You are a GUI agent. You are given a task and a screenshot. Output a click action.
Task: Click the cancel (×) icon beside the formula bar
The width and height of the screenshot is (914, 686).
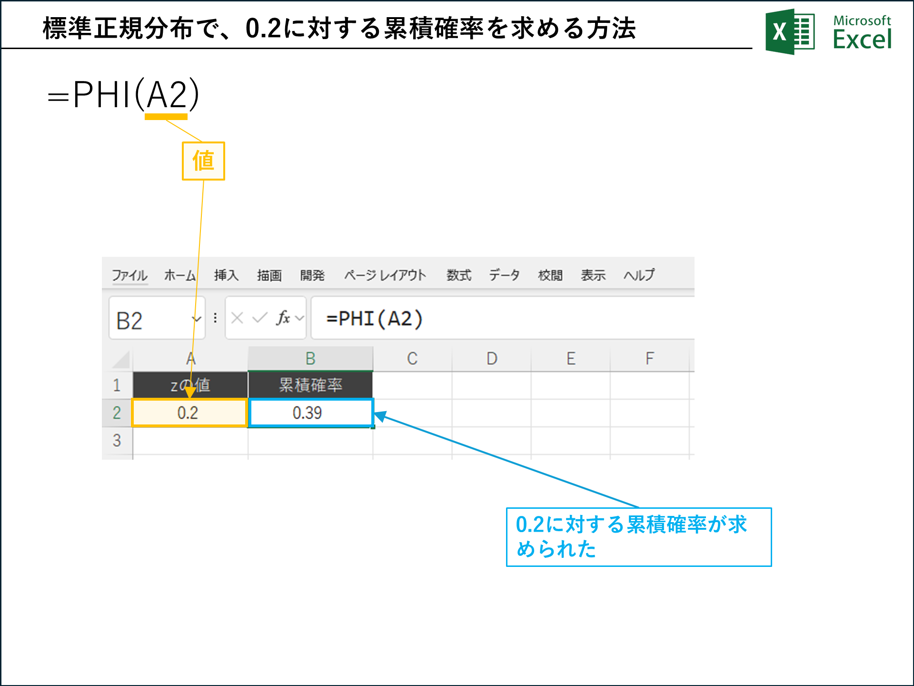(x=236, y=318)
